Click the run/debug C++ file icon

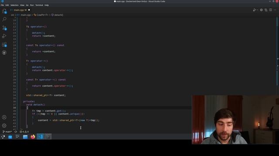pyautogui.click(x=255, y=10)
